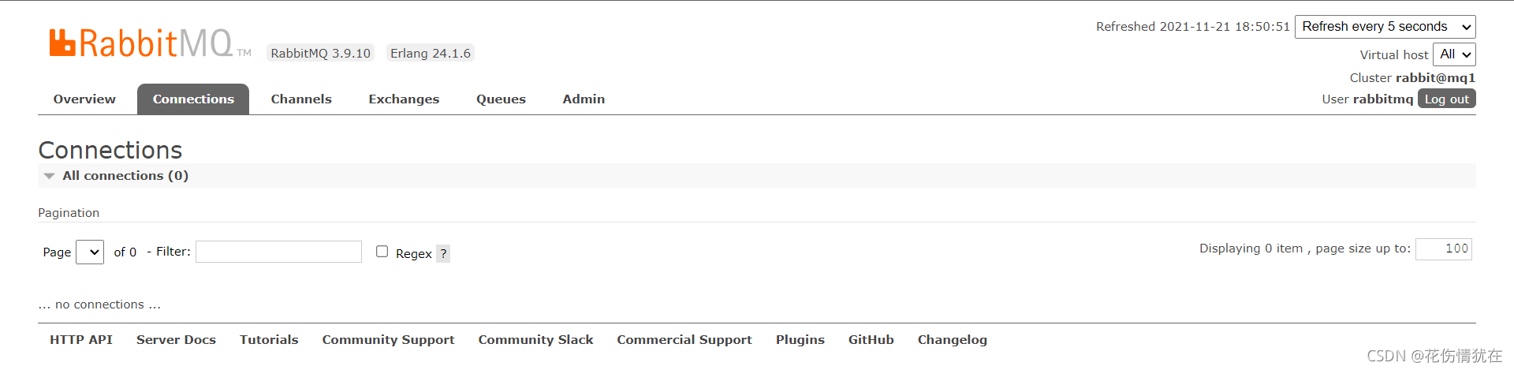The width and height of the screenshot is (1514, 370).
Task: Open the HTTP API link
Action: coord(81,340)
